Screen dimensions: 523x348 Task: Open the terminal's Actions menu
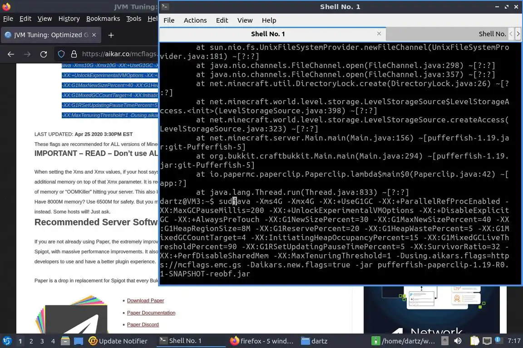click(x=195, y=20)
